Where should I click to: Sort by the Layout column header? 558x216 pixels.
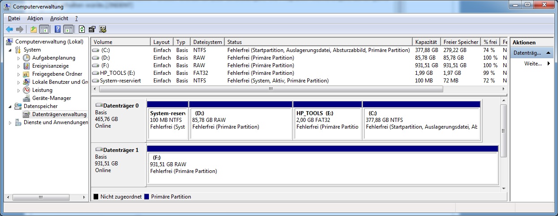click(x=161, y=42)
